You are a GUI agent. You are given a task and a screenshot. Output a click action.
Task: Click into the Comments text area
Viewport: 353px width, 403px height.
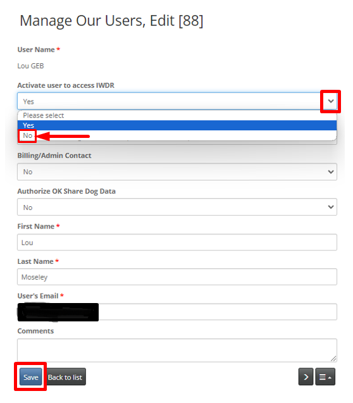177,350
